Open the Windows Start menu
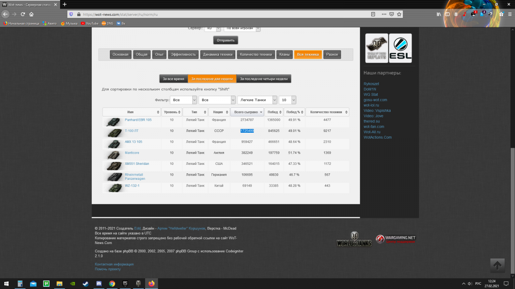This screenshot has width=515, height=289. (x=6, y=283)
